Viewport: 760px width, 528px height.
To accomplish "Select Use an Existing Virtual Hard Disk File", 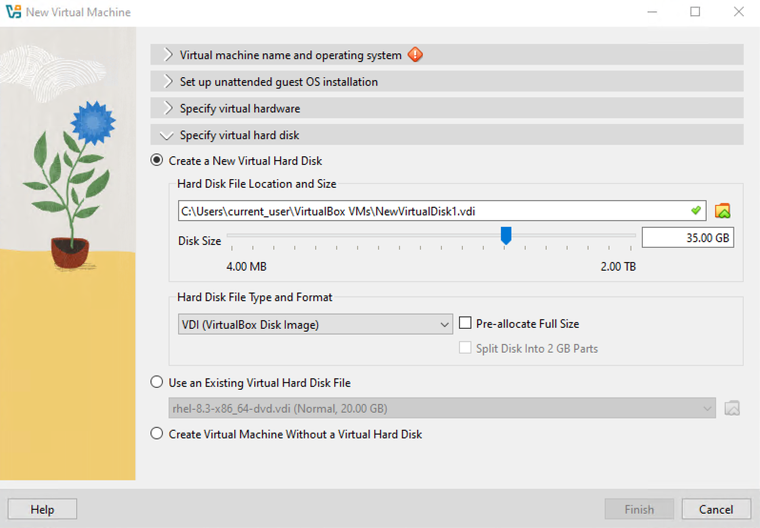I will [156, 382].
